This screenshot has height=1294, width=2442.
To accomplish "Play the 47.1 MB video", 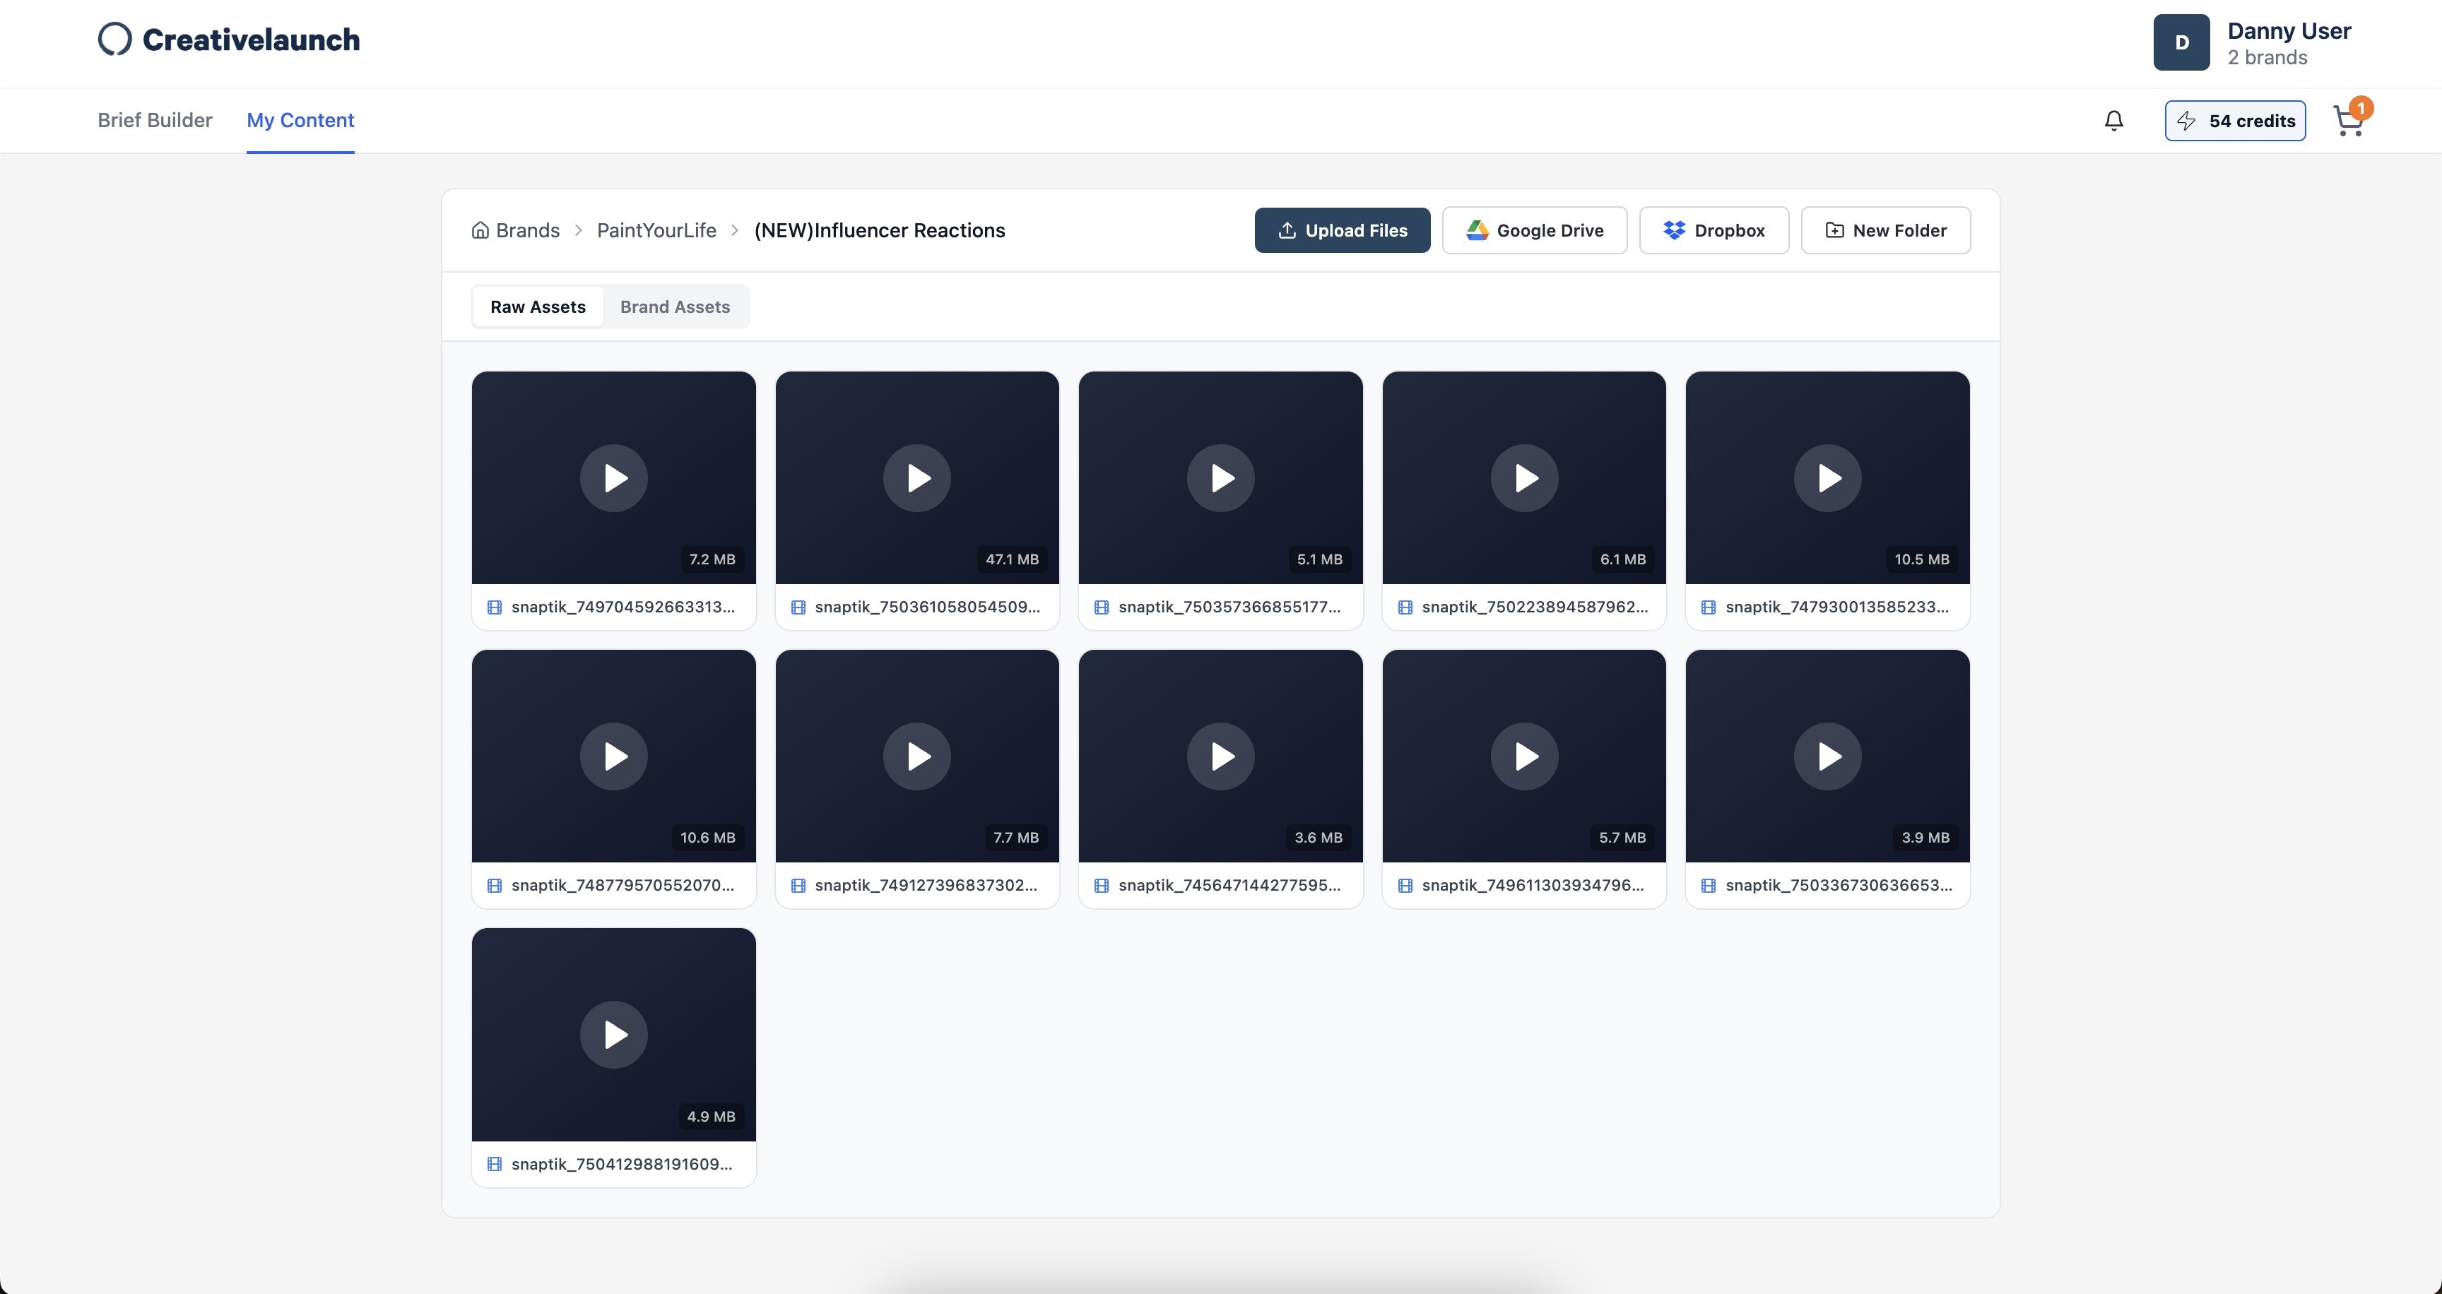I will [916, 478].
